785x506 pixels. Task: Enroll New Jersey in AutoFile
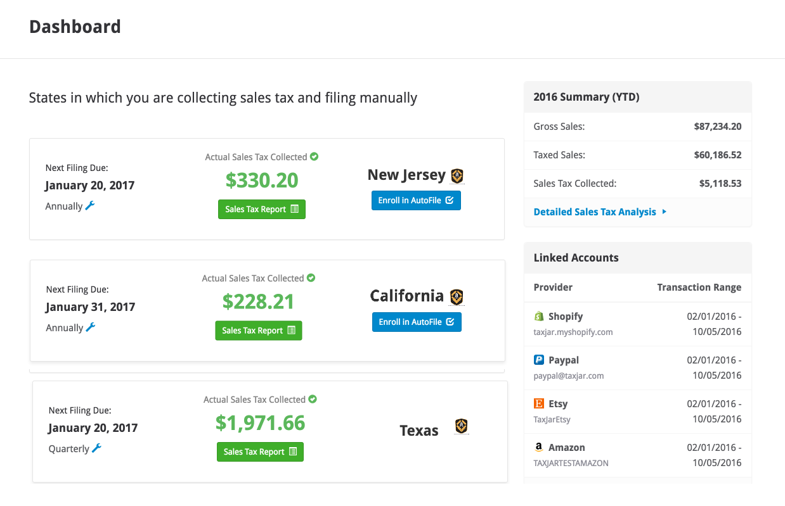[416, 200]
